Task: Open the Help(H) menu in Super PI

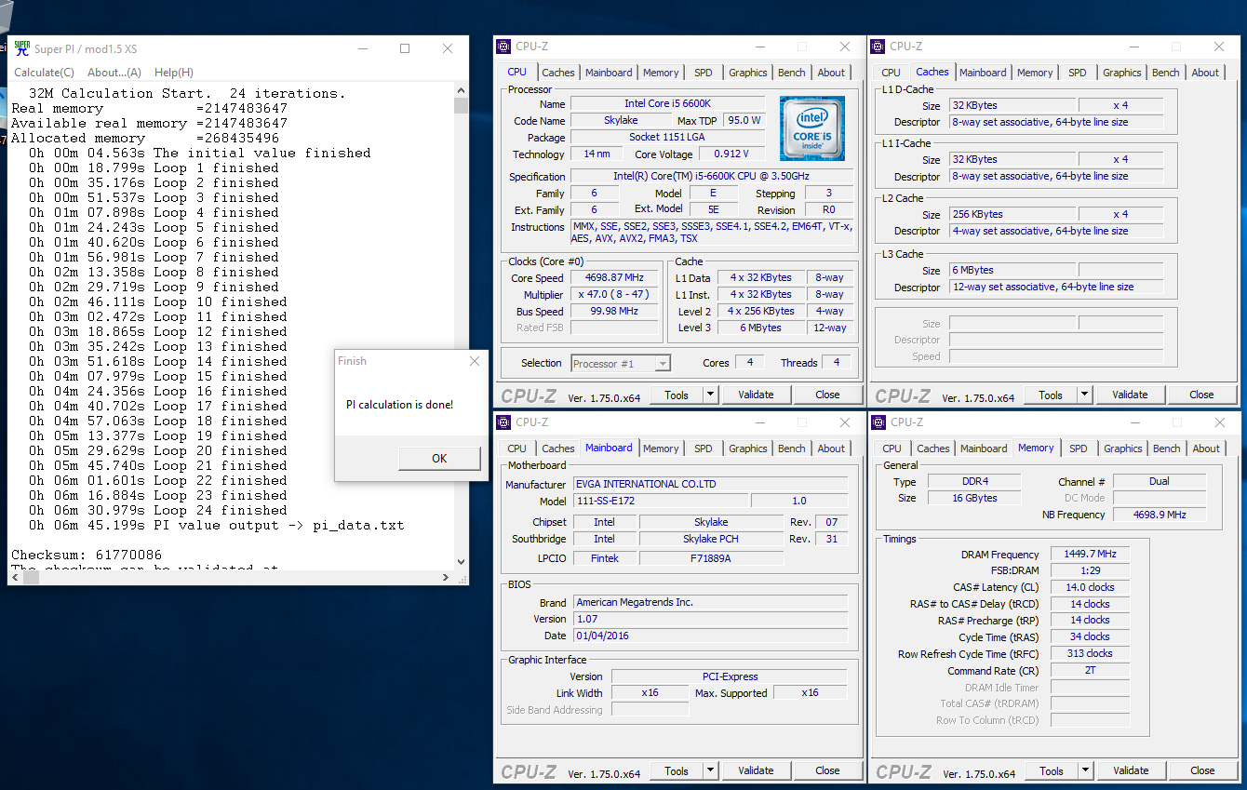Action: pyautogui.click(x=174, y=73)
